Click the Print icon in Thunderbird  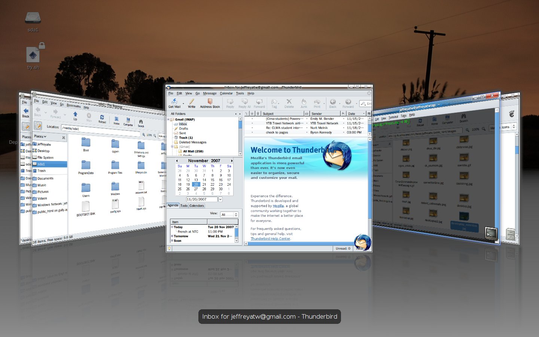(x=317, y=101)
